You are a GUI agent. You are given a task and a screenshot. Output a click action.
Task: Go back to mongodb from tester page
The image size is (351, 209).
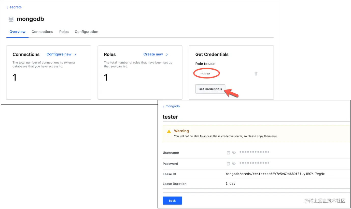click(x=171, y=106)
